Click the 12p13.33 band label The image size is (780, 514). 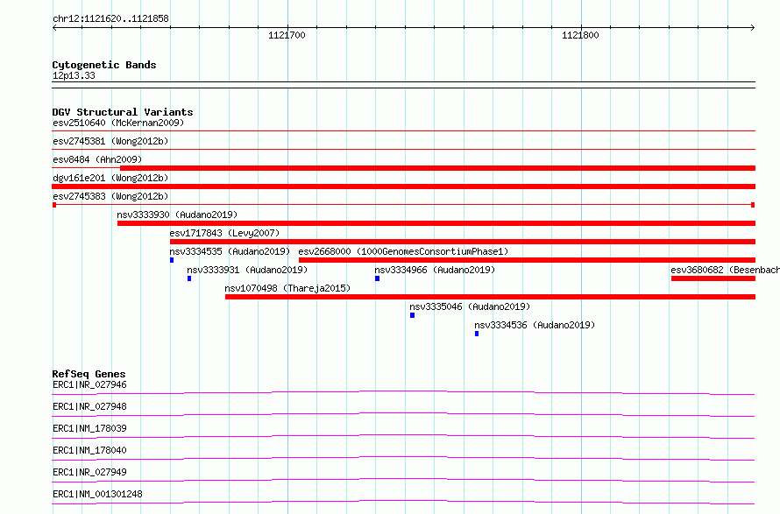(74, 75)
